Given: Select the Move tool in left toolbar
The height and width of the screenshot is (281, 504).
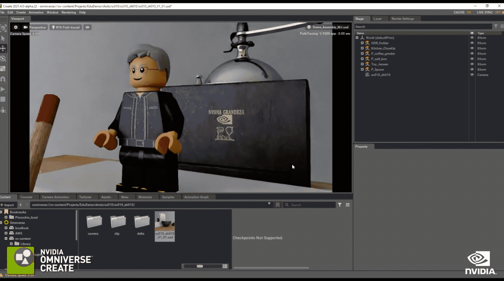Looking at the screenshot, I should click(3, 48).
